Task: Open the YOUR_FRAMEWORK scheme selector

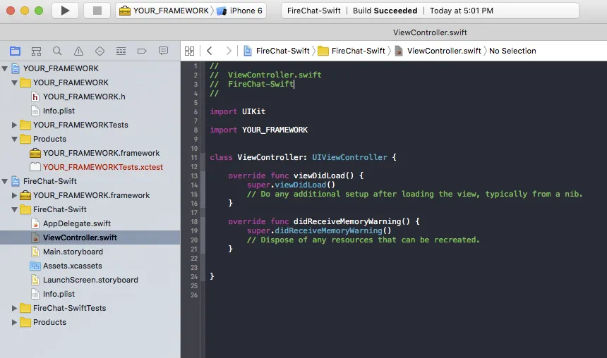Action: [164, 11]
